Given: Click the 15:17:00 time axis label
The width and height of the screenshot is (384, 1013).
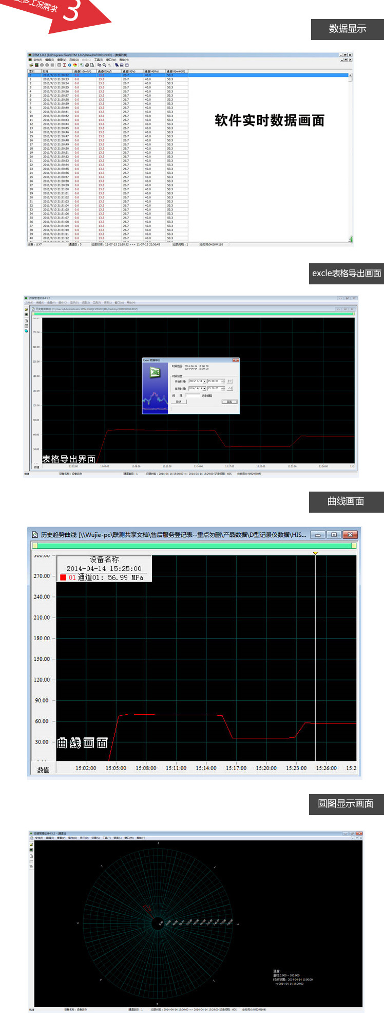Looking at the screenshot, I should click(236, 768).
